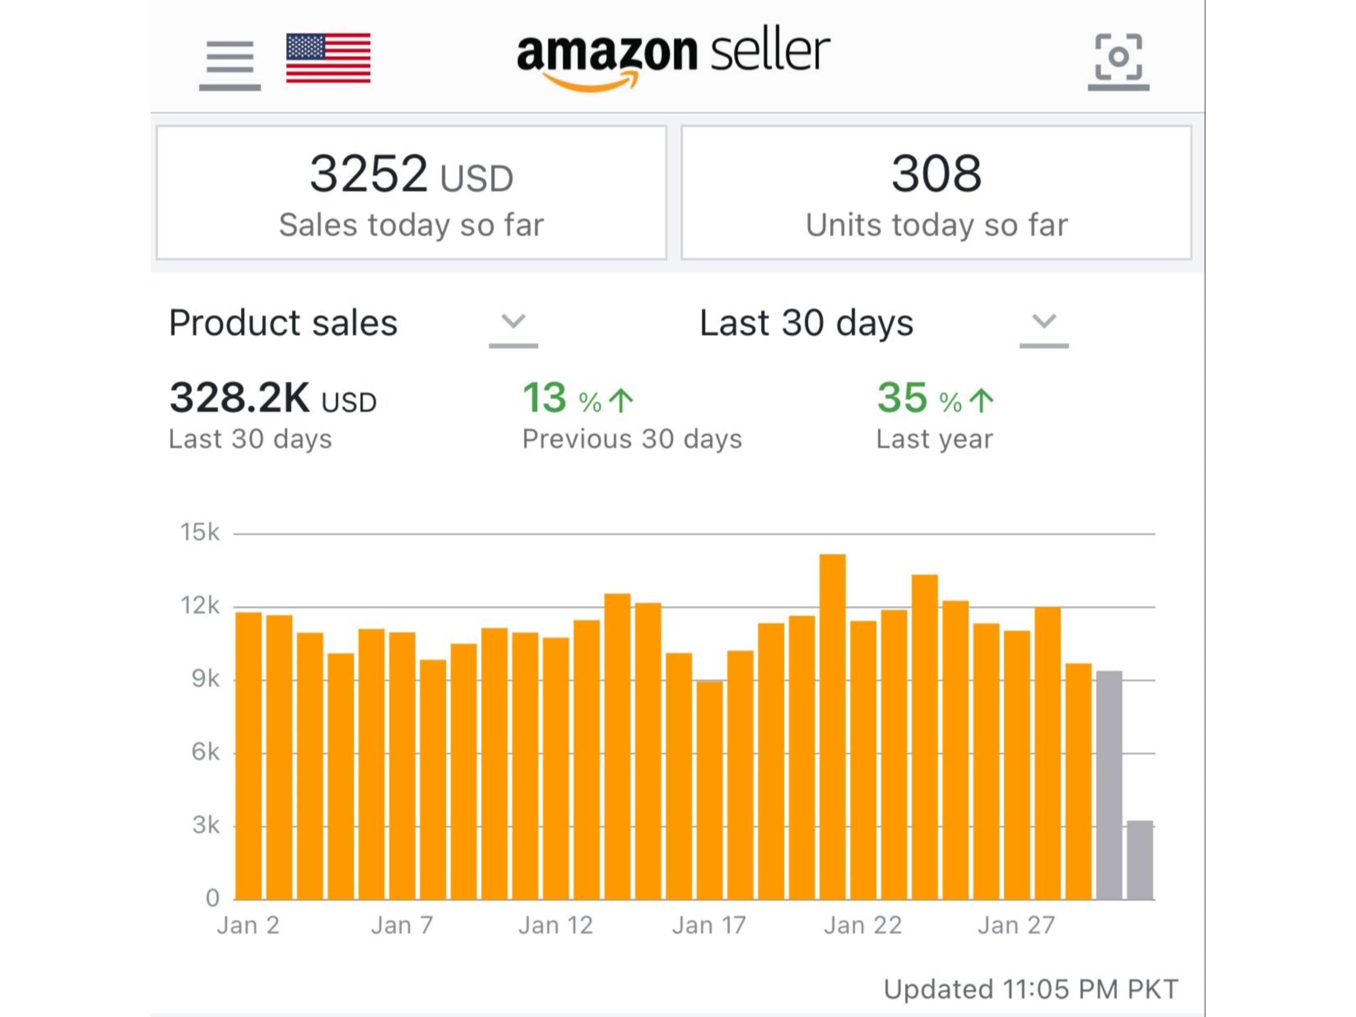The image size is (1356, 1017).
Task: Open the Units today so far card
Action: pos(936,193)
